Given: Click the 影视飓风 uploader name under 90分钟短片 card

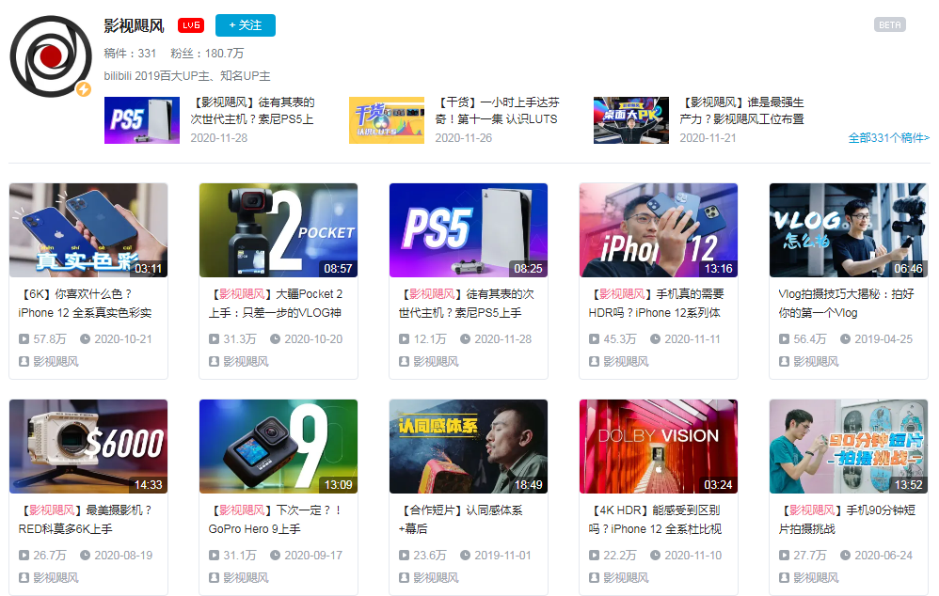Looking at the screenshot, I should (817, 577).
